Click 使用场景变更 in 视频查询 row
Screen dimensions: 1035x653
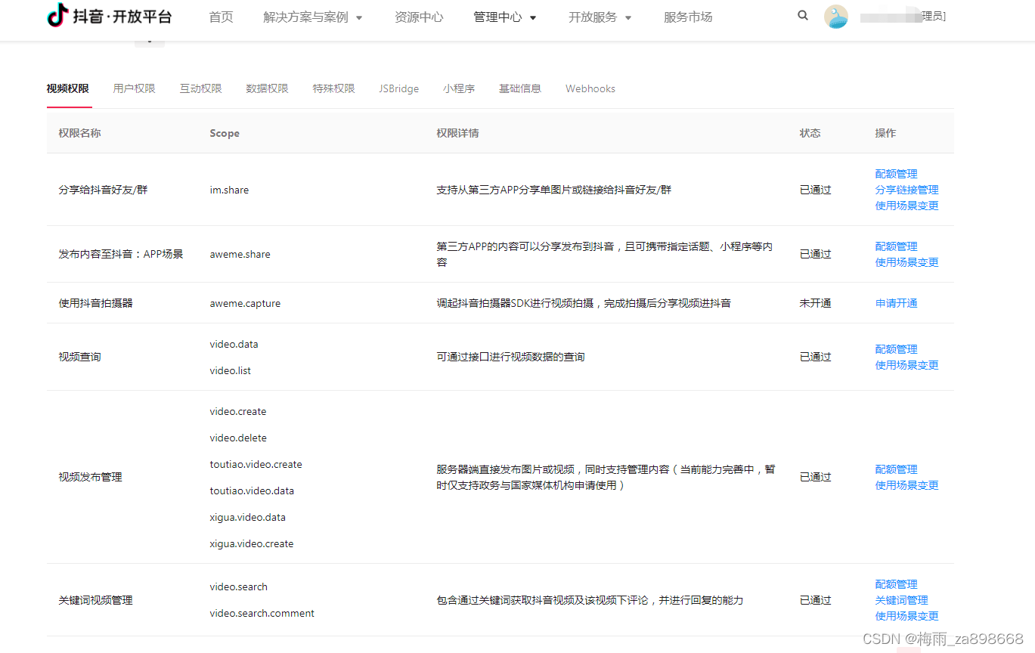tap(907, 365)
